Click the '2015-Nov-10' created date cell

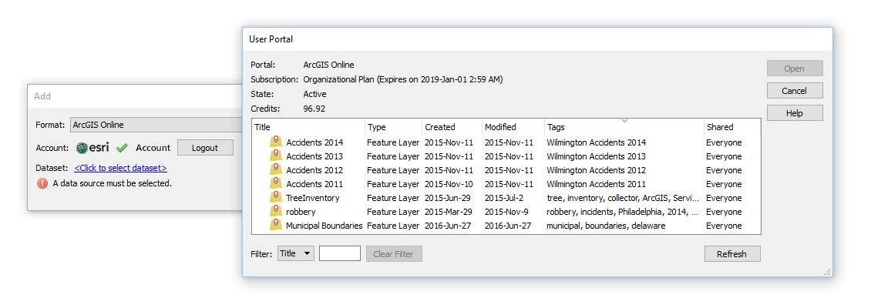tap(449, 184)
